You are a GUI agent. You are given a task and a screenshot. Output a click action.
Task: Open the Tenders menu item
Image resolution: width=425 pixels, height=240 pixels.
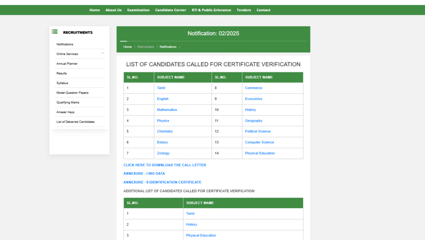point(244,10)
